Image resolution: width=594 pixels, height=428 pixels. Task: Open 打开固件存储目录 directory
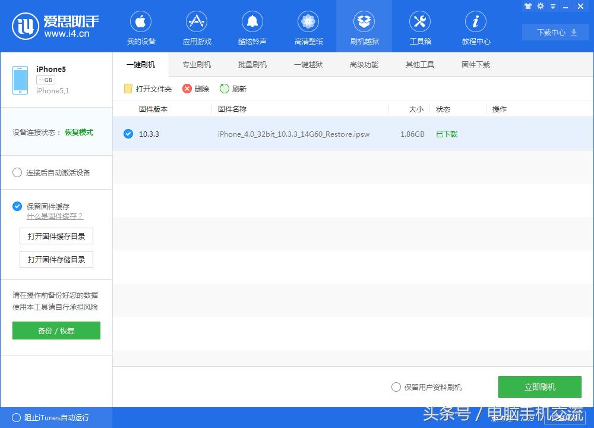(x=56, y=259)
